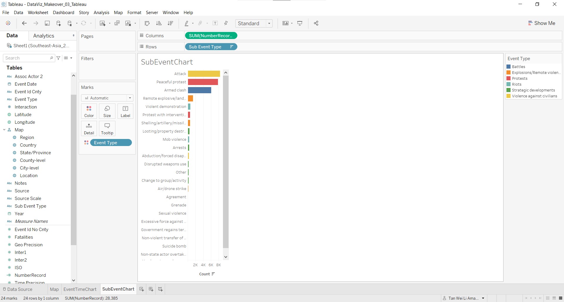Click the Protests red legend swatch
Image resolution: width=564 pixels, height=302 pixels.
[508, 79]
